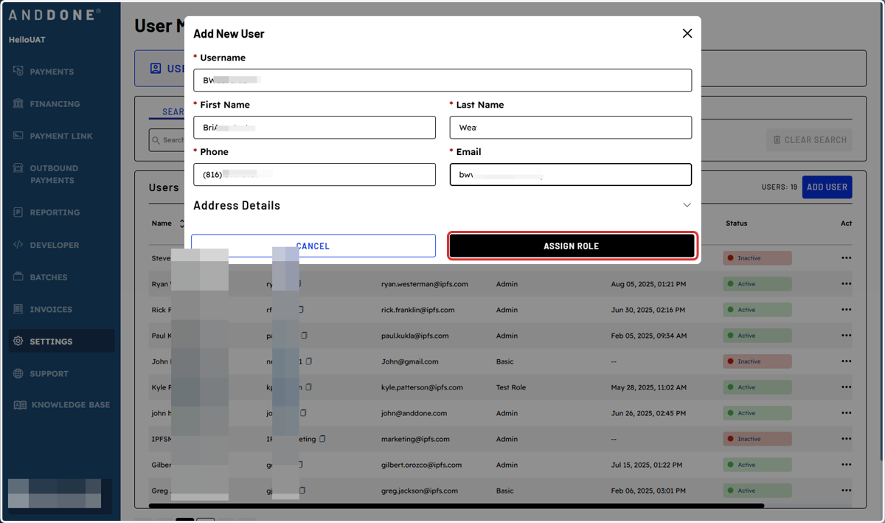Copy username icon in John@gmail.com row
This screenshot has width=885, height=523.
pos(309,361)
